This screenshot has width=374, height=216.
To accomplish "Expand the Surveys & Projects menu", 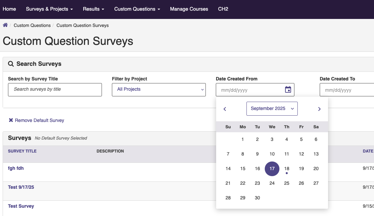I will pyautogui.click(x=49, y=9).
